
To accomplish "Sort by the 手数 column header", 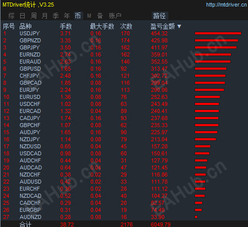I will pos(66,26).
